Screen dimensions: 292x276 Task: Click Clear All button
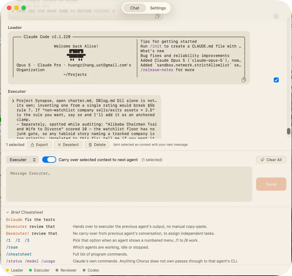click(271, 160)
